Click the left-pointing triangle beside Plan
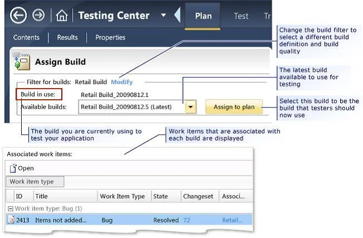Viewport: 363px width, 238px height. tap(177, 15)
